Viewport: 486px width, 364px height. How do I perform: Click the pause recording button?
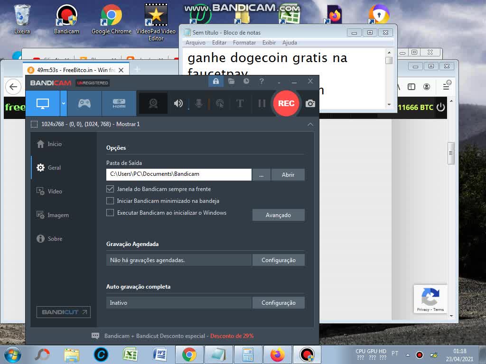pos(262,103)
